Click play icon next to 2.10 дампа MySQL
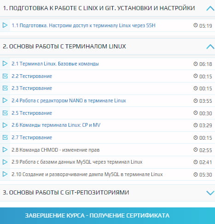This screenshot has width=215, height=224. click(5, 174)
